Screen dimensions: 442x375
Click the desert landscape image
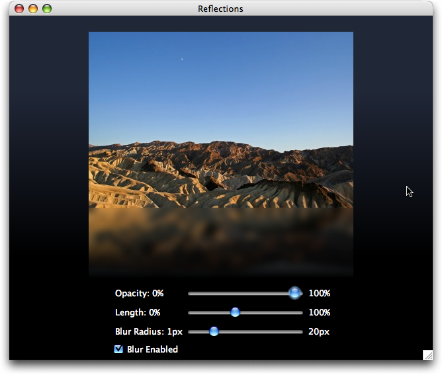click(221, 120)
